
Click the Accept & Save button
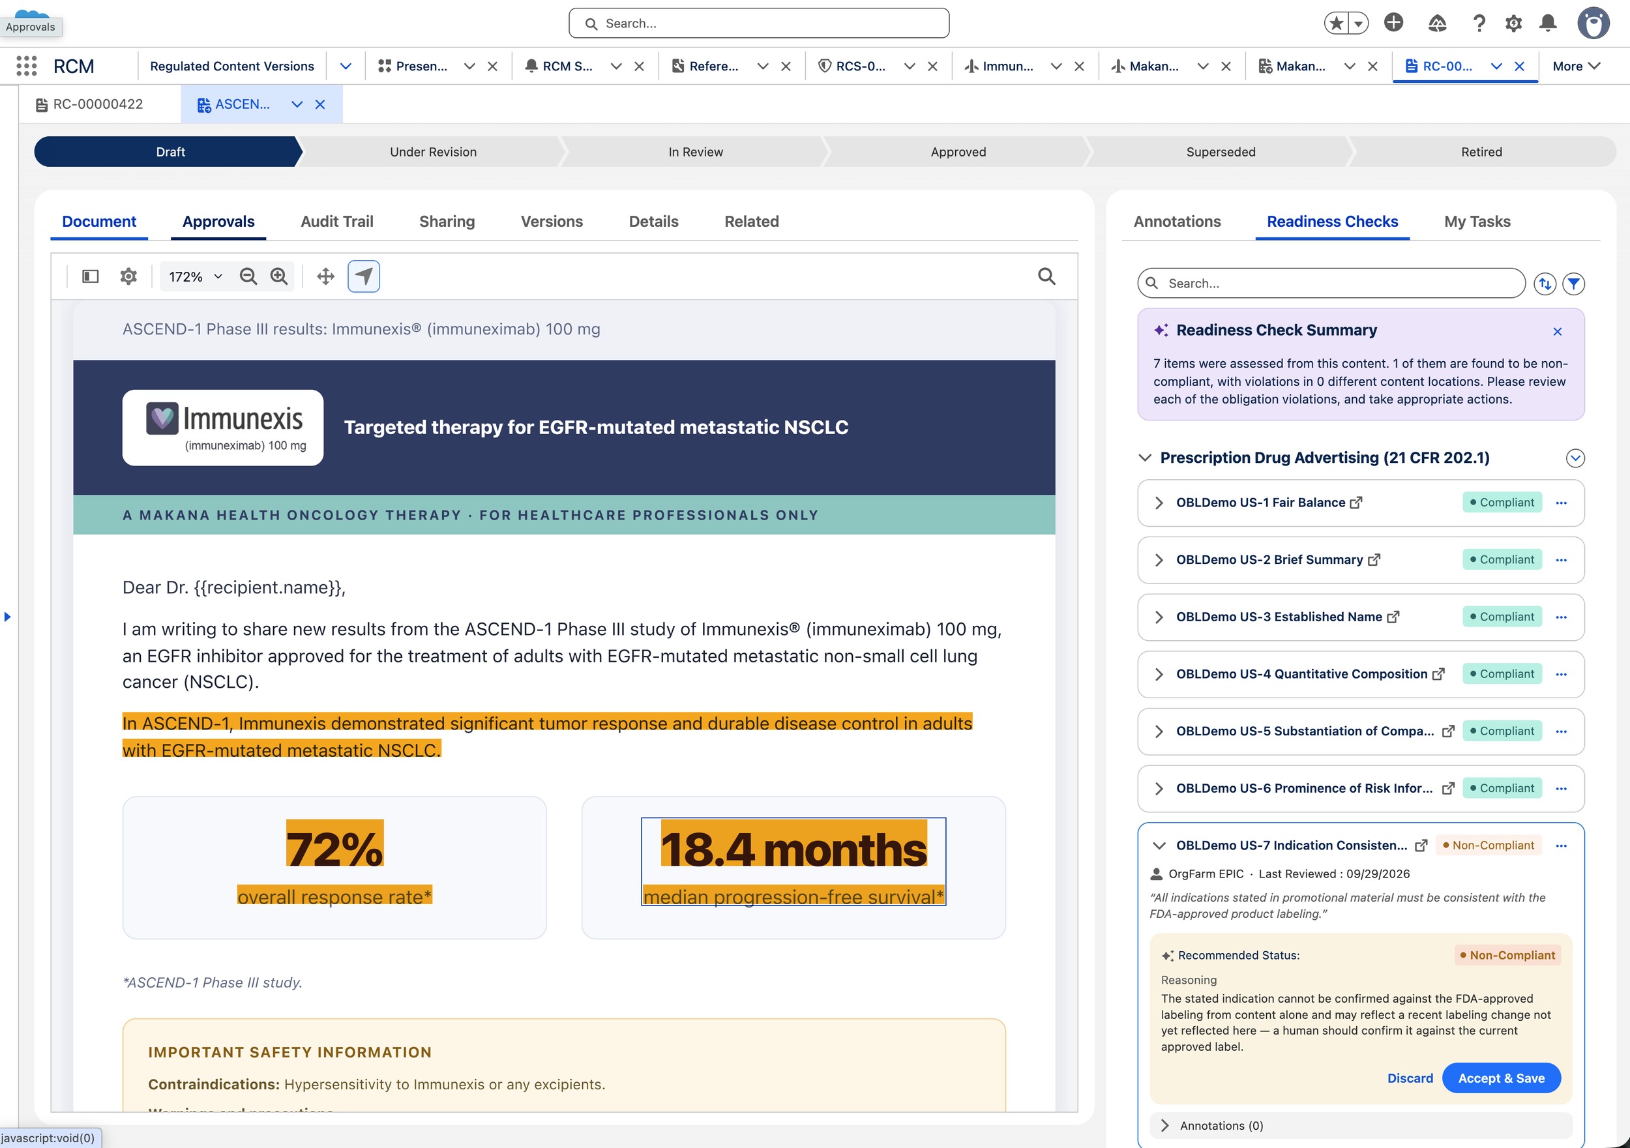coord(1502,1078)
